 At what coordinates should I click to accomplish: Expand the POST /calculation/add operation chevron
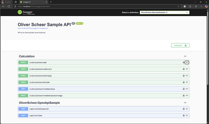tap(187, 62)
